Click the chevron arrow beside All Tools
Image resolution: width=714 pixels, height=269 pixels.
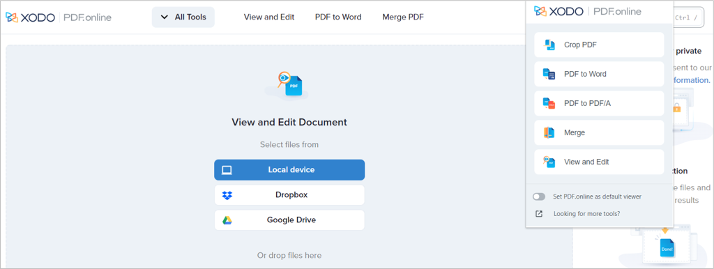pos(165,17)
